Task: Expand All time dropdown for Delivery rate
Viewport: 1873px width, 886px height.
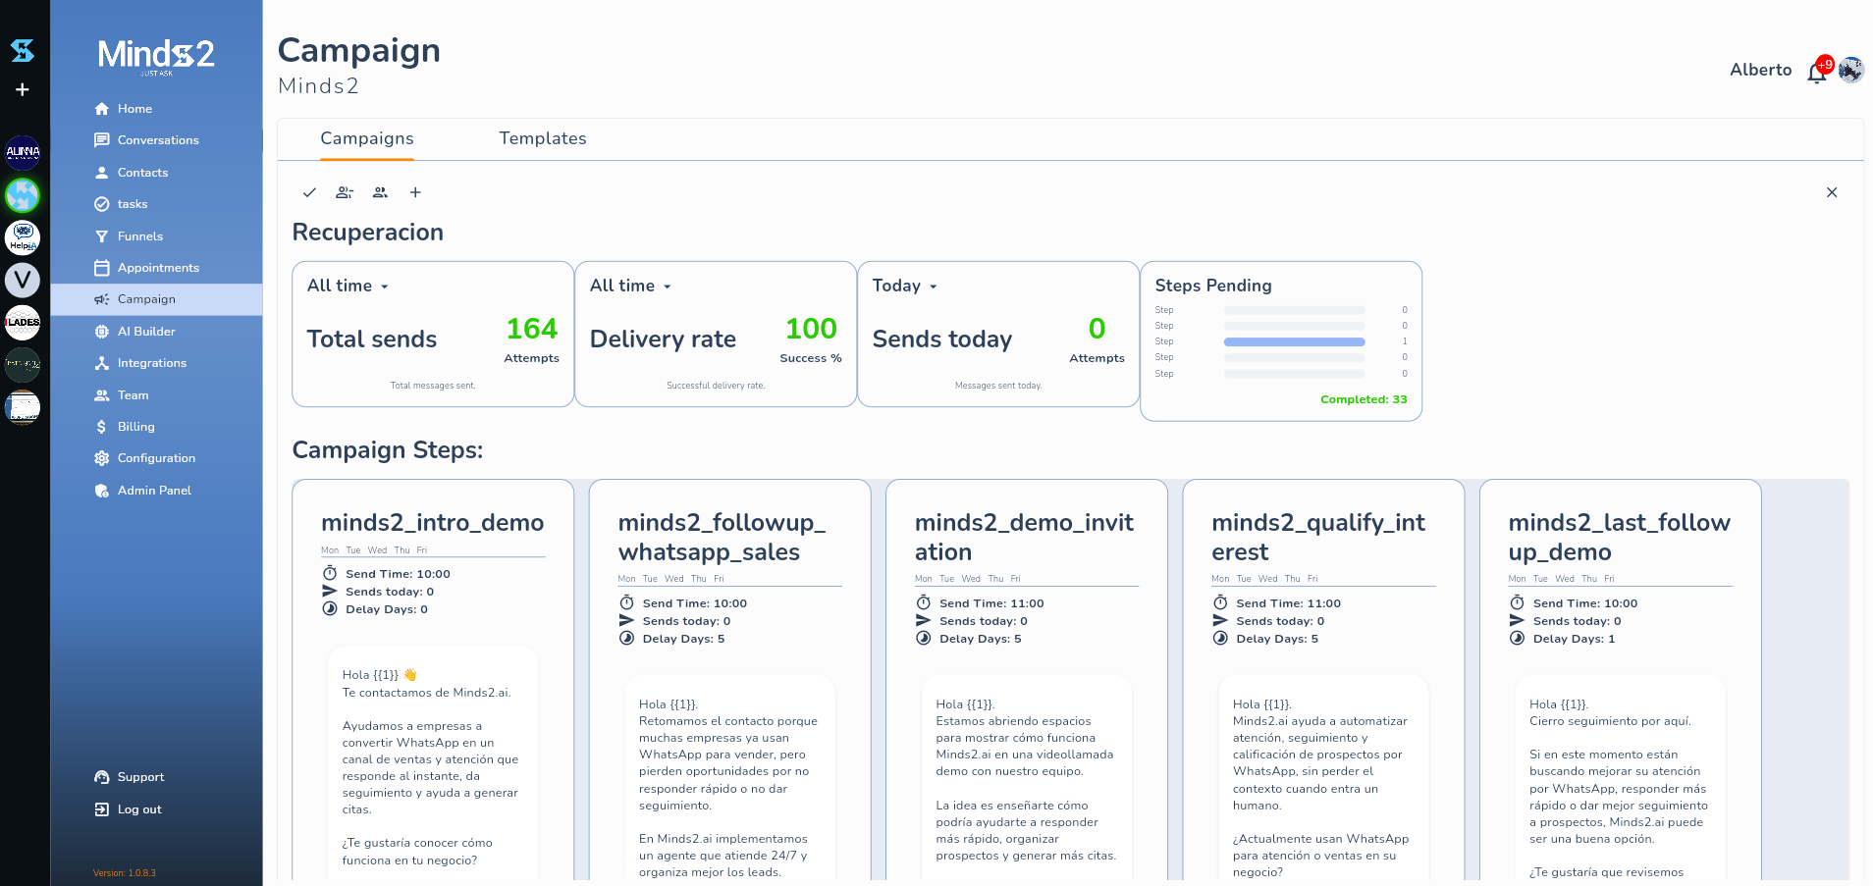Action: [x=631, y=286]
